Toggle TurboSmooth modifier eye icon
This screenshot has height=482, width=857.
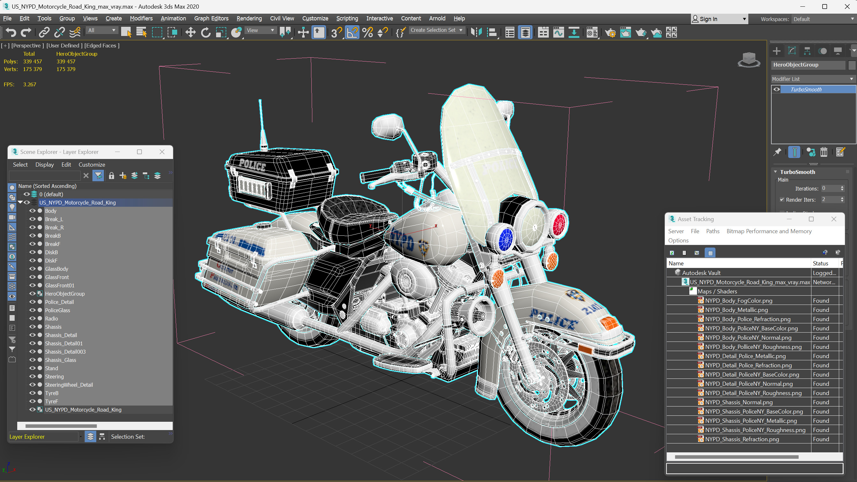tap(776, 89)
